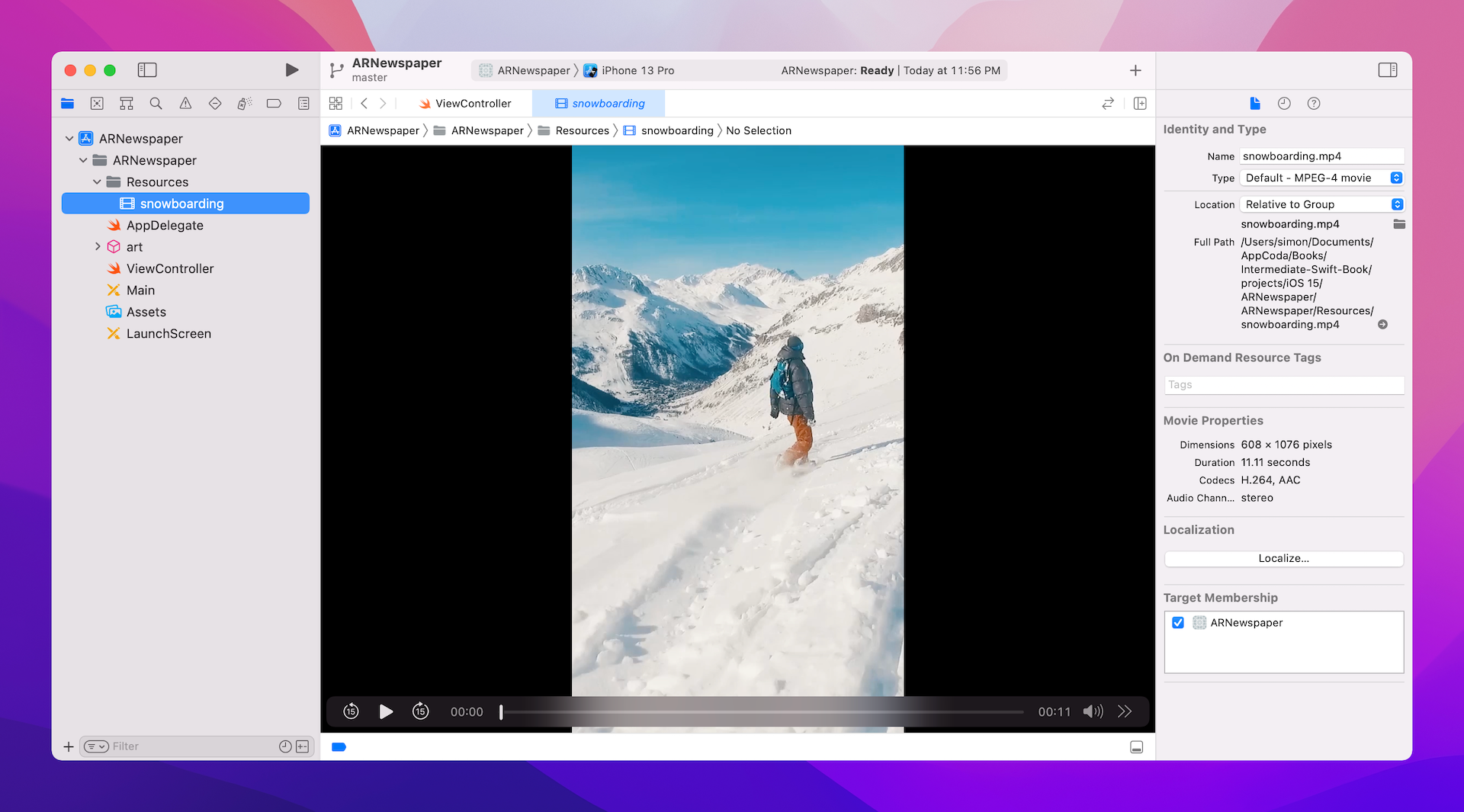Run the project with the play button in the toolbar
The height and width of the screenshot is (812, 1464).
tap(291, 70)
